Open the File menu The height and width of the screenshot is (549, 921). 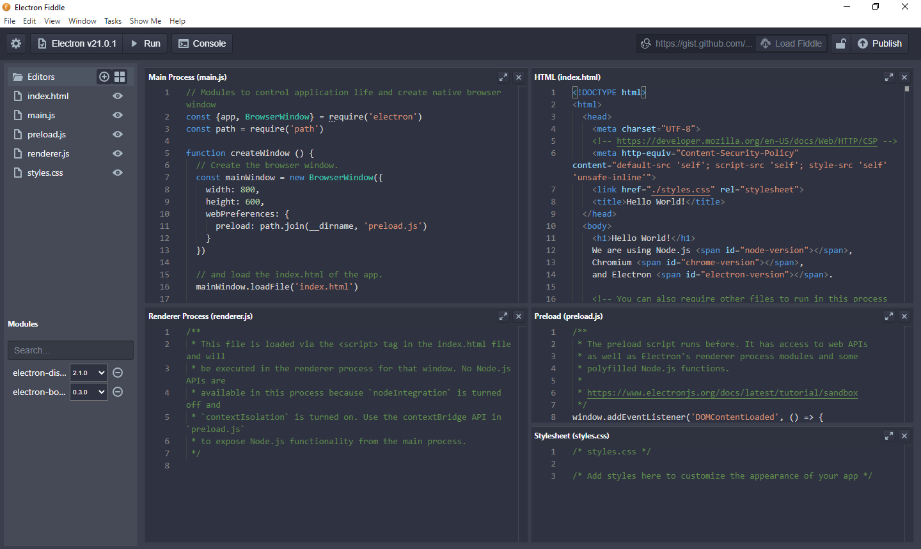10,21
